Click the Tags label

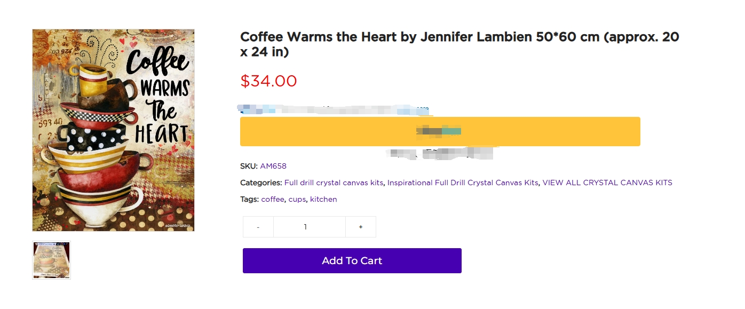[x=249, y=199]
